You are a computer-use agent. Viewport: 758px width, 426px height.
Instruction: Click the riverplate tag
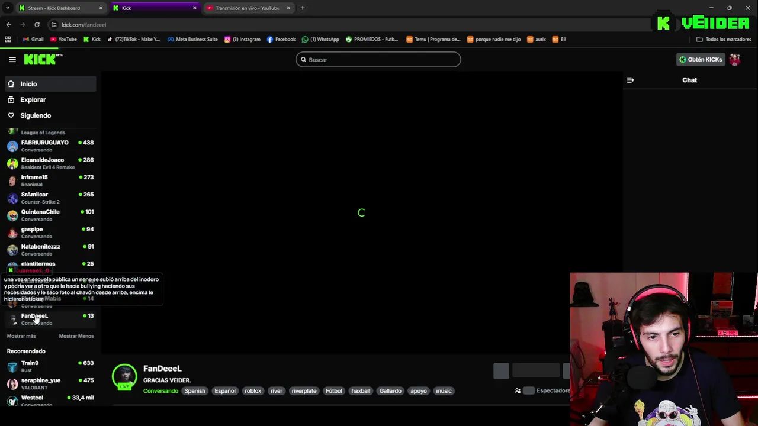[304, 391]
